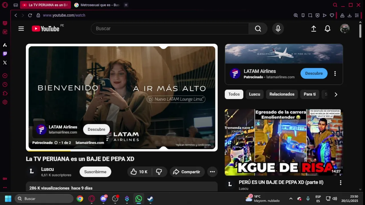The image size is (365, 205).
Task: Take a snapshot with the capture icon
Action: tap(310, 15)
